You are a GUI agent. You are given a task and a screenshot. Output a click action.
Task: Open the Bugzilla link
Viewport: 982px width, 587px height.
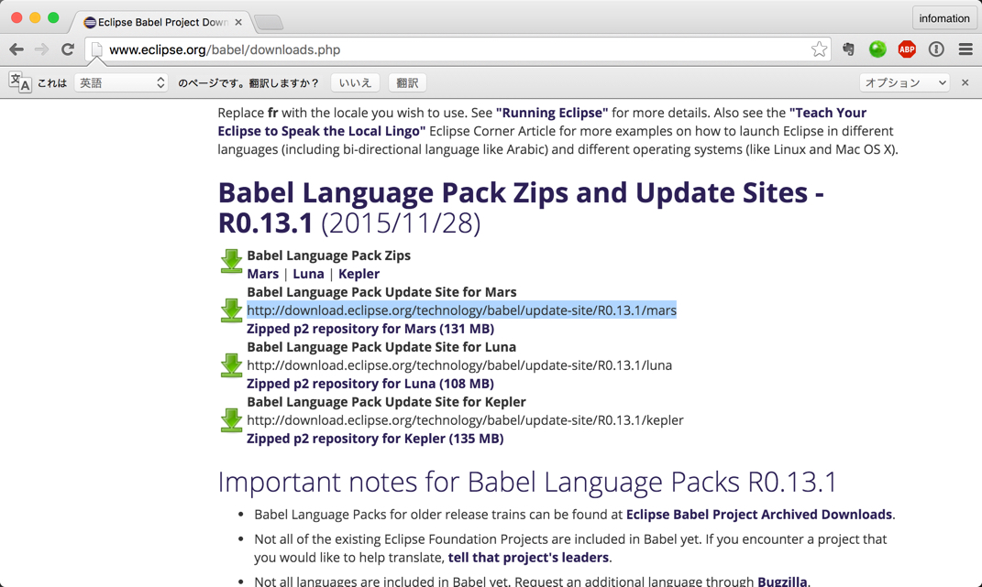tap(782, 582)
